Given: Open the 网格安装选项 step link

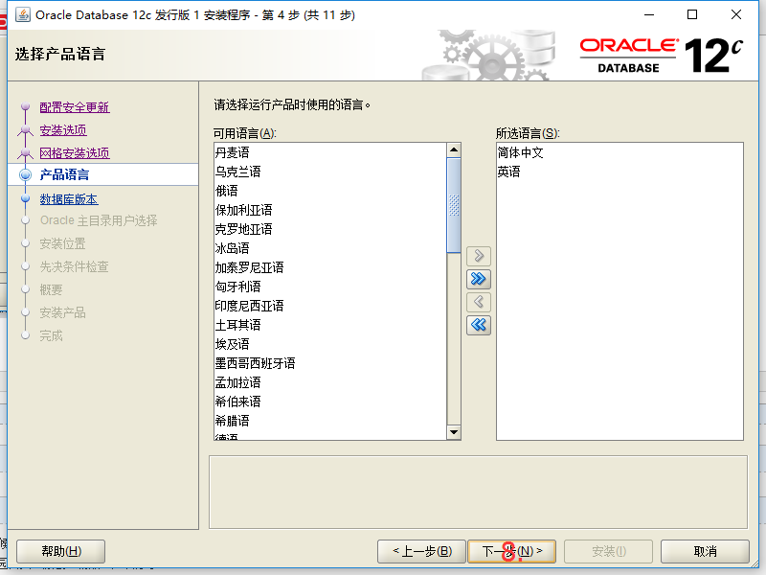Looking at the screenshot, I should [x=75, y=153].
